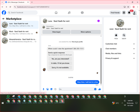Screen dimensions: 140x112
Task: Send quick response 'In talks. I'll let you know.'
Action: (60, 63)
